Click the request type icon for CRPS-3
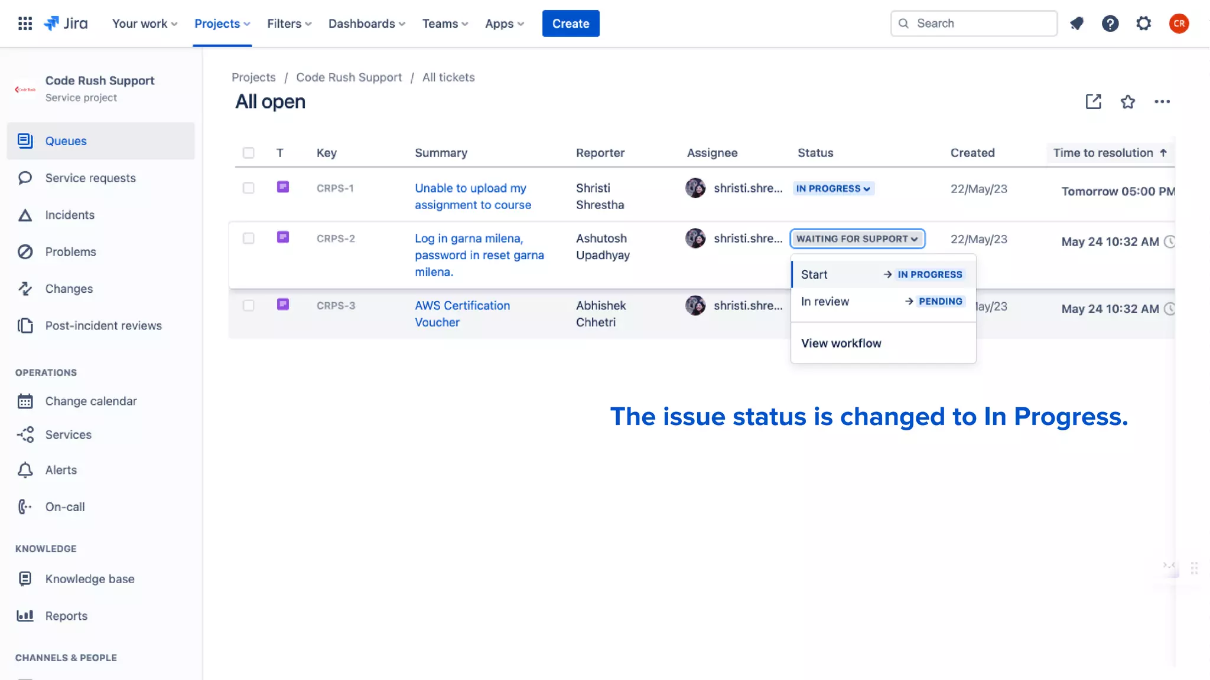The width and height of the screenshot is (1210, 680). pos(283,305)
